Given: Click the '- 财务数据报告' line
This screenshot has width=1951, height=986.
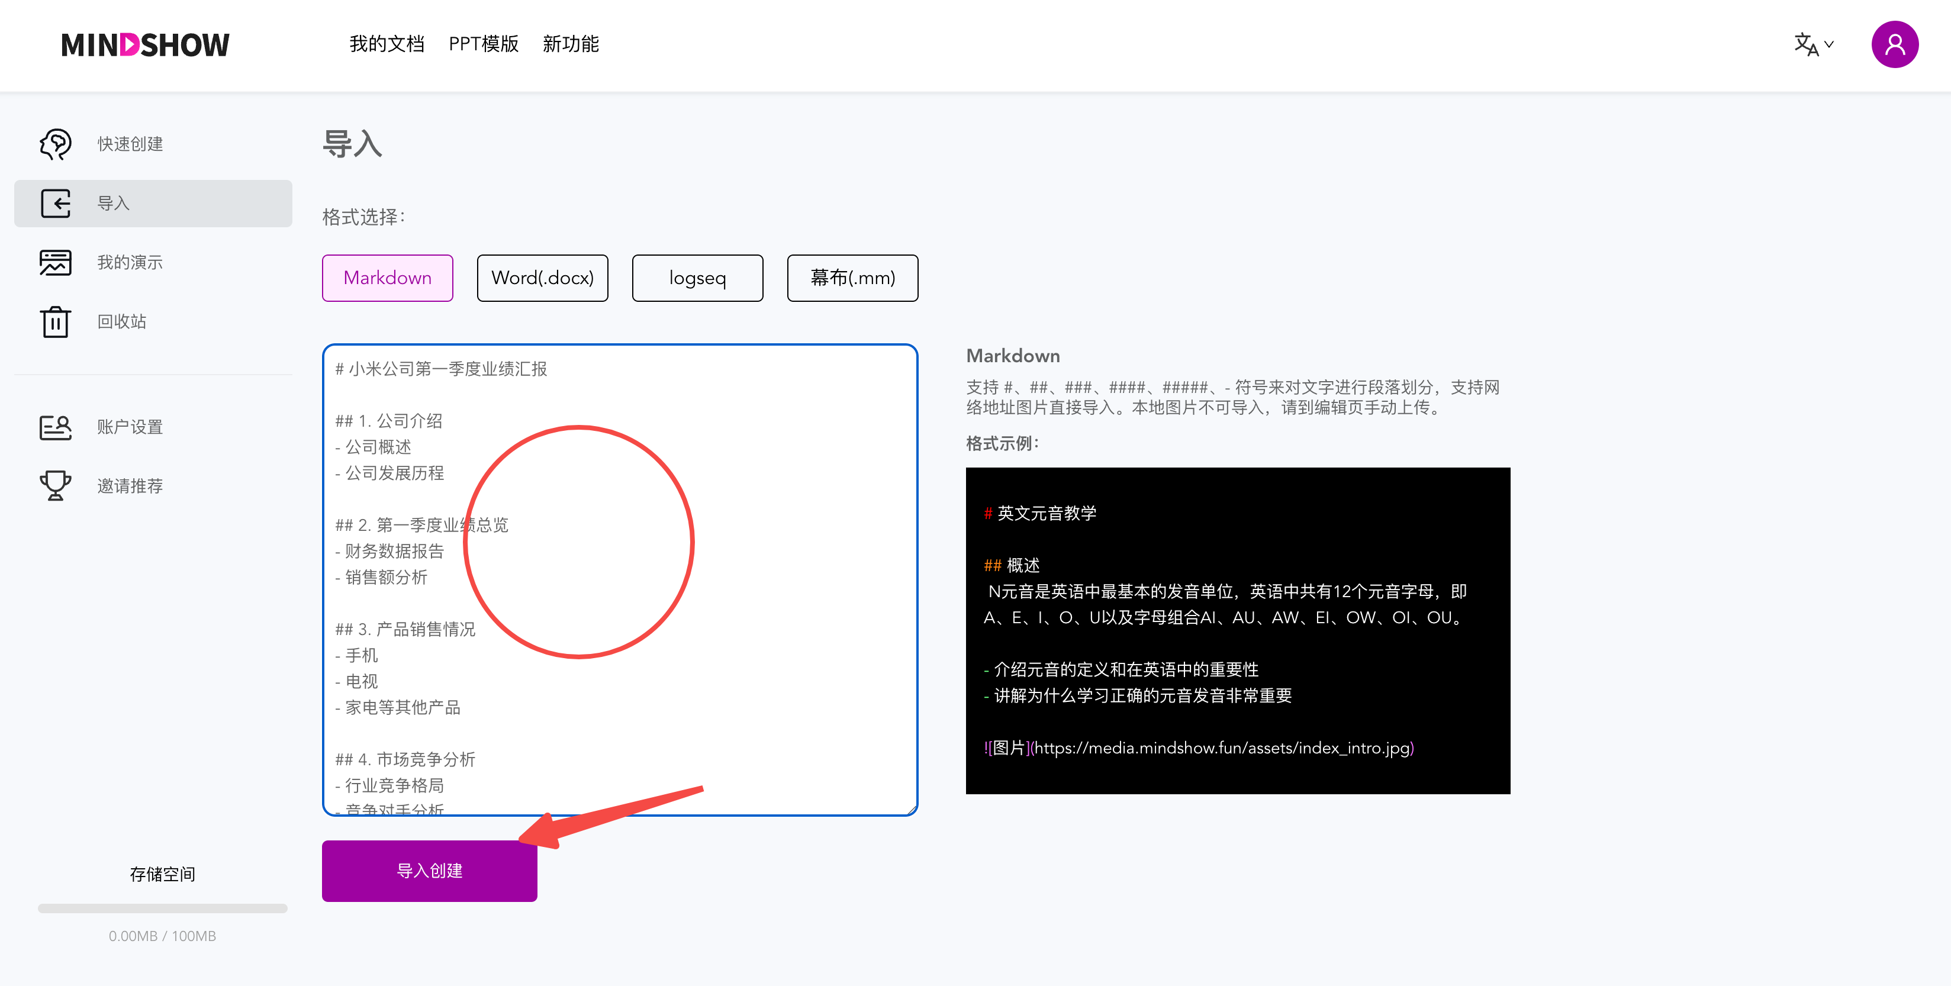Looking at the screenshot, I should pyautogui.click(x=389, y=552).
